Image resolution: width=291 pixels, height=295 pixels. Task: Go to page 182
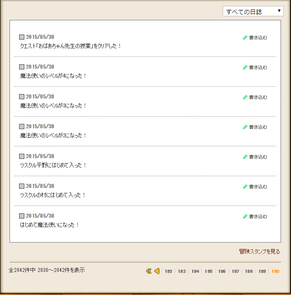(168, 272)
